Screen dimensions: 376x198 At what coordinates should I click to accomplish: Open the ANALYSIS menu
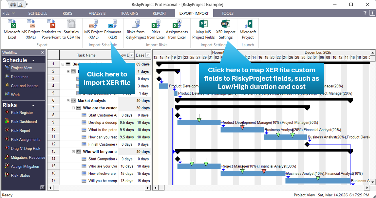pyautogui.click(x=97, y=13)
